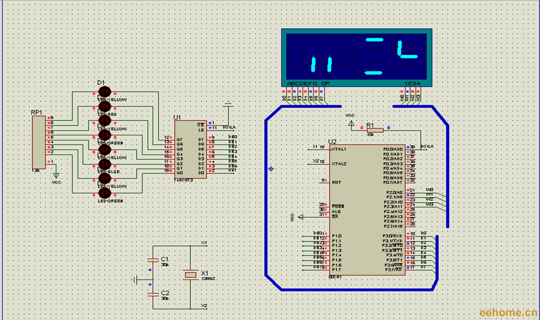Click the Q7 pin on U1
540x320 pixels.
point(180,139)
